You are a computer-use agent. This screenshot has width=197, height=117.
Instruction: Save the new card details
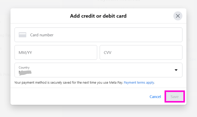pos(174,96)
